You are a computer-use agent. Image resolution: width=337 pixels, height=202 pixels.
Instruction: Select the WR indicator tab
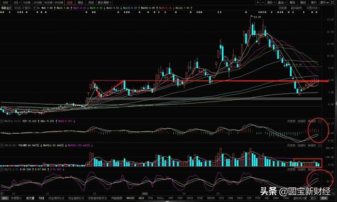pos(171,198)
